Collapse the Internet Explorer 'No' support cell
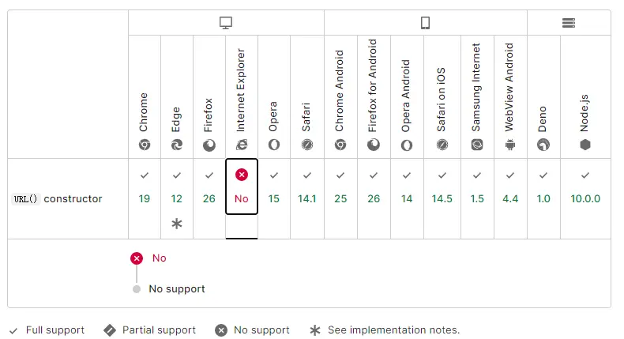The width and height of the screenshot is (624, 339). [x=242, y=186]
